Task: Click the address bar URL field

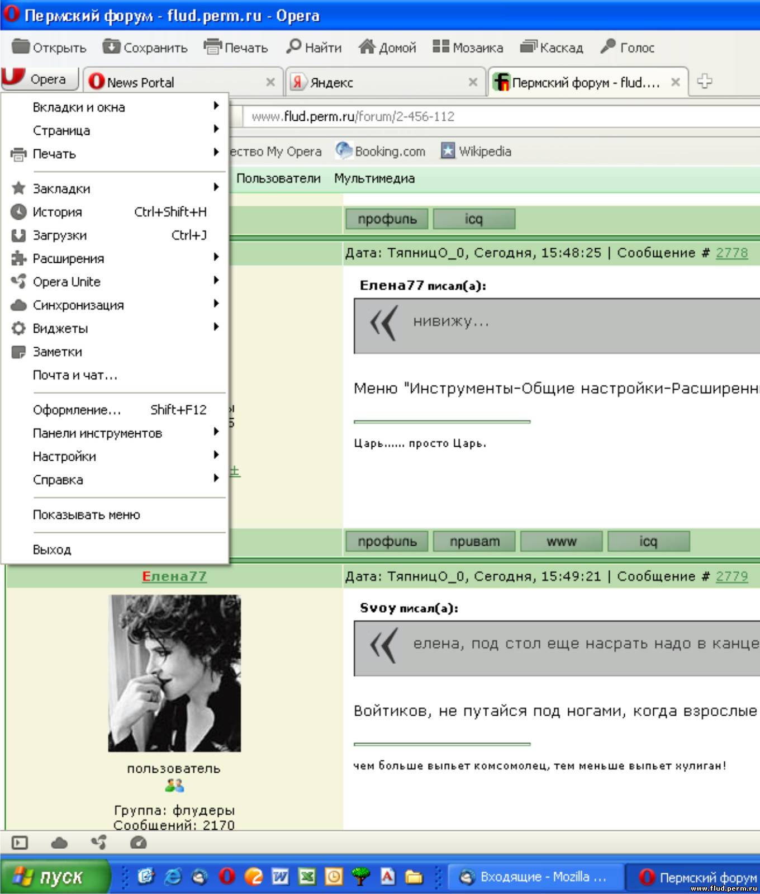Action: [x=492, y=117]
